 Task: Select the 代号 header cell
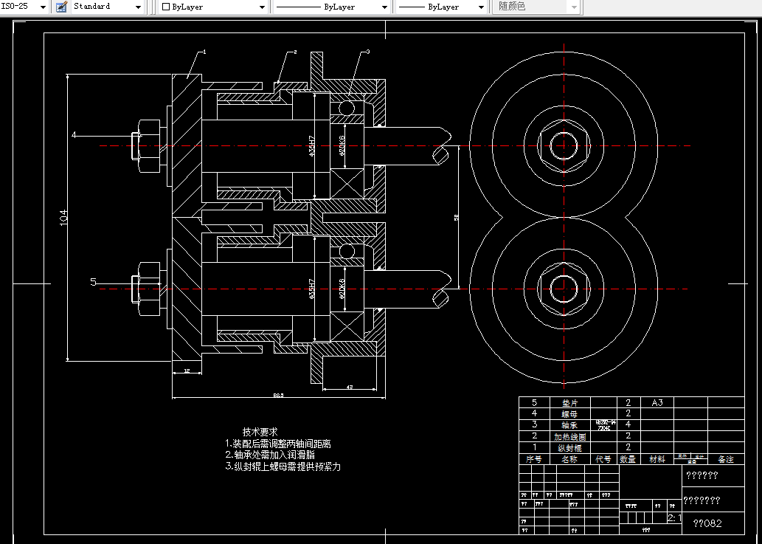tap(603, 459)
